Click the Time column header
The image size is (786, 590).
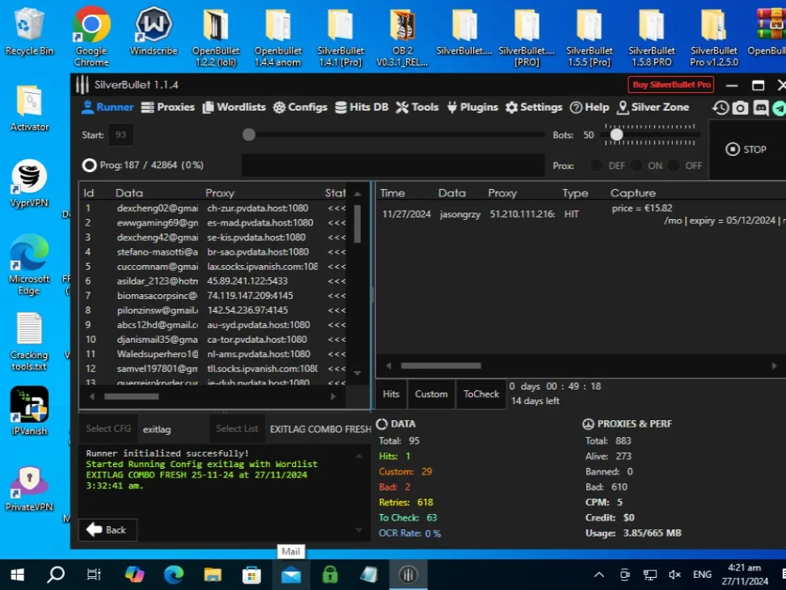(x=392, y=193)
